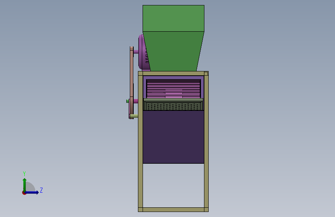The image size is (335, 217).
Task: Pick the frame's top horizontal beam
Action: click(x=173, y=73)
